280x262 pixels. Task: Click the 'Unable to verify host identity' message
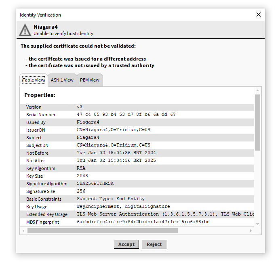pos(63,34)
